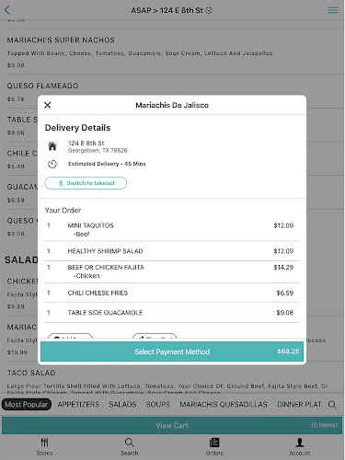
Task: Close the Mariachis De Jalisco order dialog
Action: [x=48, y=105]
